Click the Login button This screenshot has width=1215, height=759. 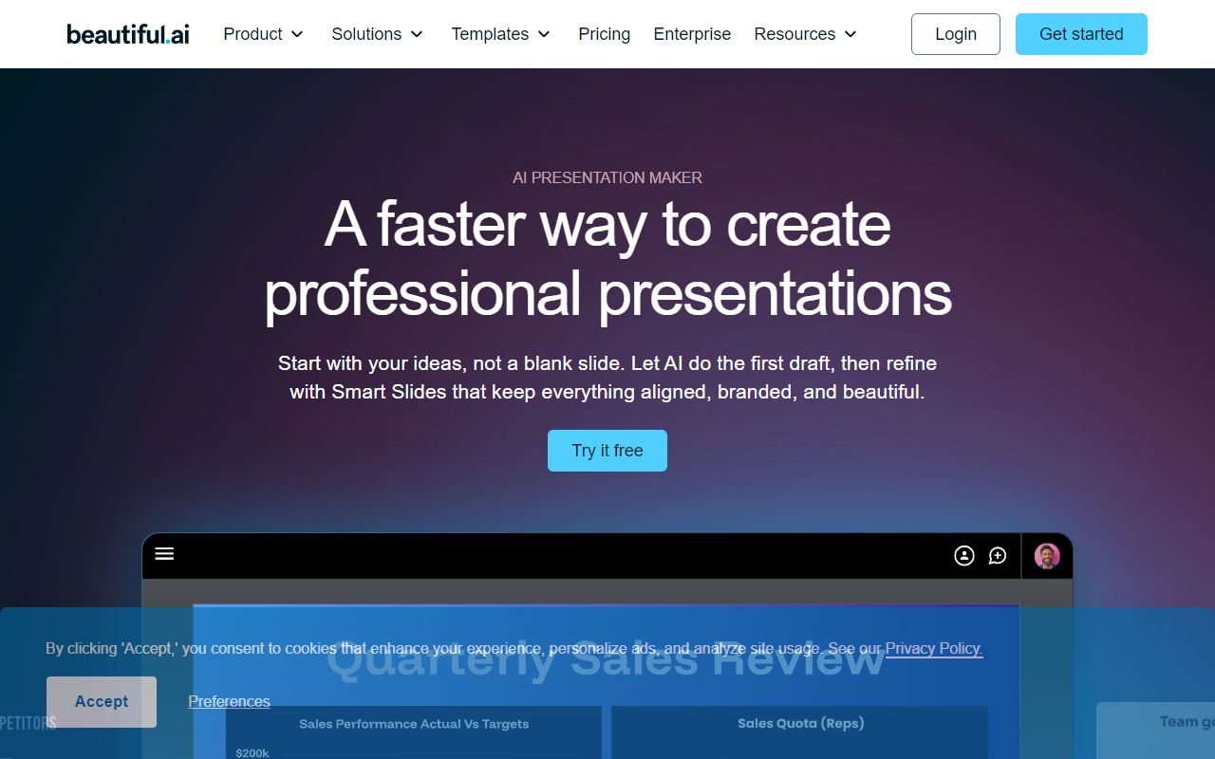[955, 34]
